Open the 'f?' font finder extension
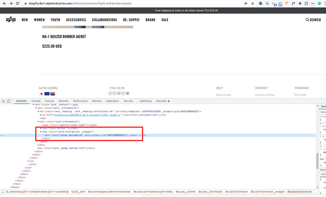 (293, 3)
